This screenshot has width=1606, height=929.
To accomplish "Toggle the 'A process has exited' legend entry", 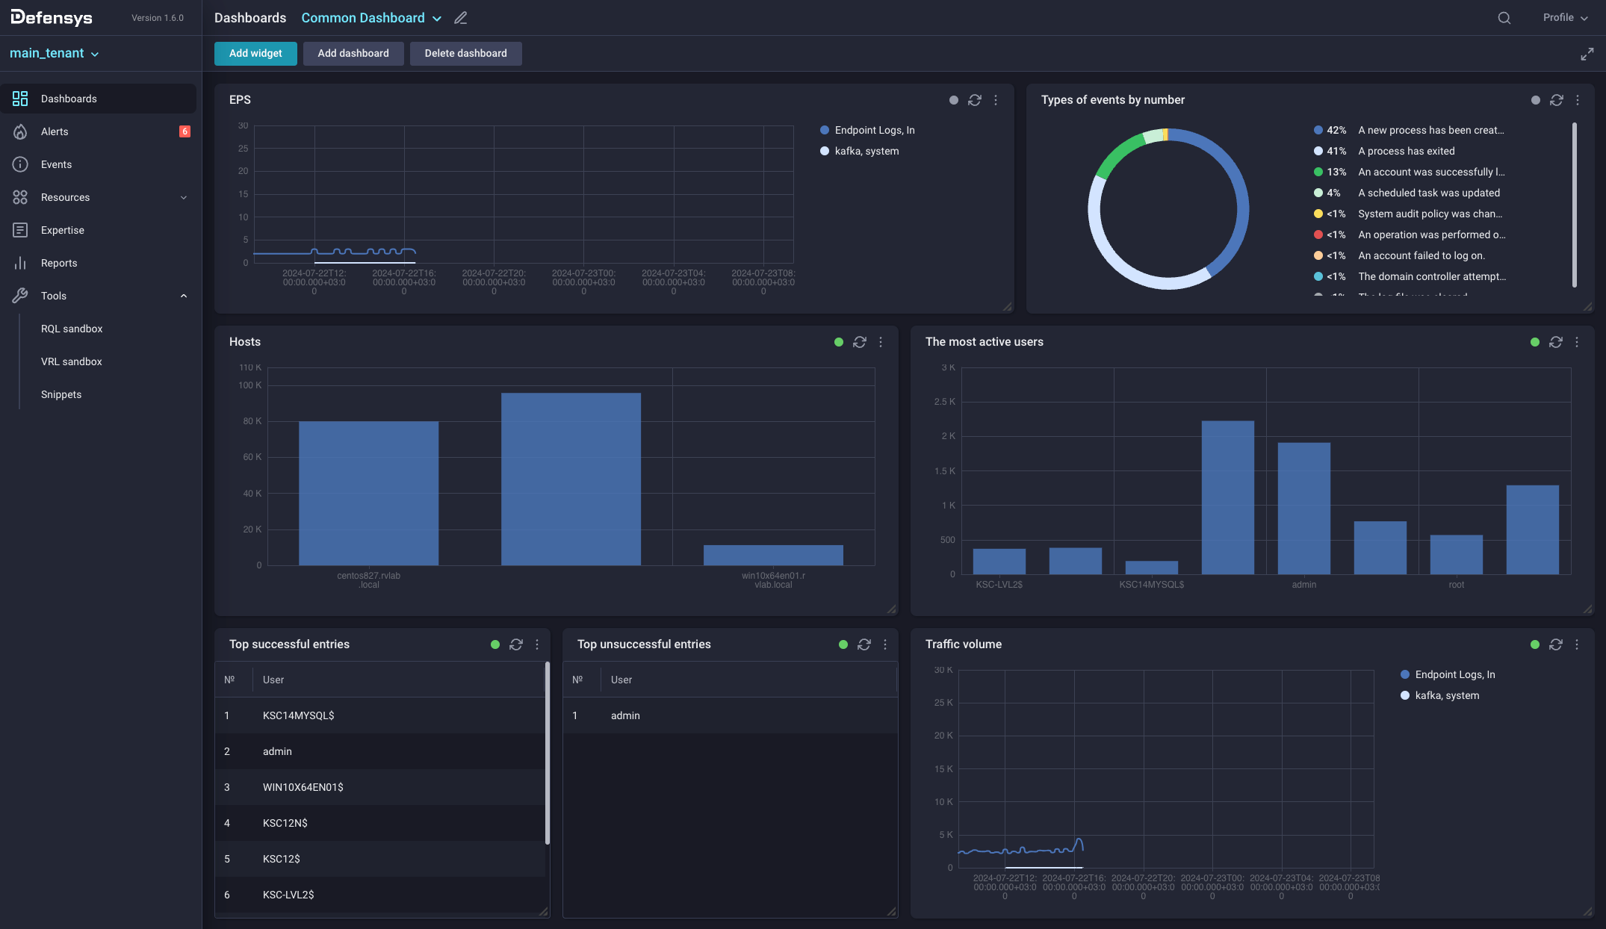I will point(1406,151).
